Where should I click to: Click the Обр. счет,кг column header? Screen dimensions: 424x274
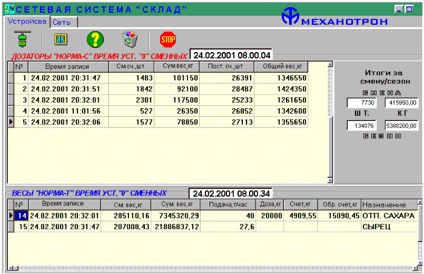point(339,204)
